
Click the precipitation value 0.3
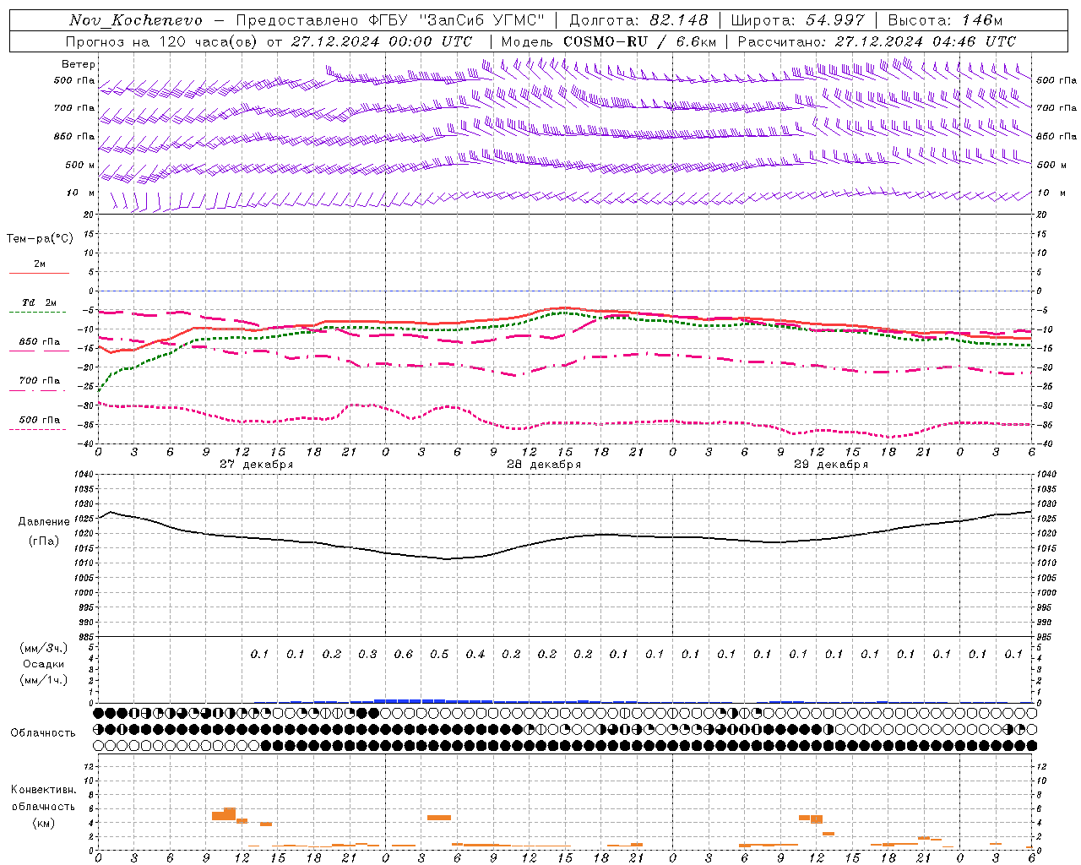coord(367,655)
